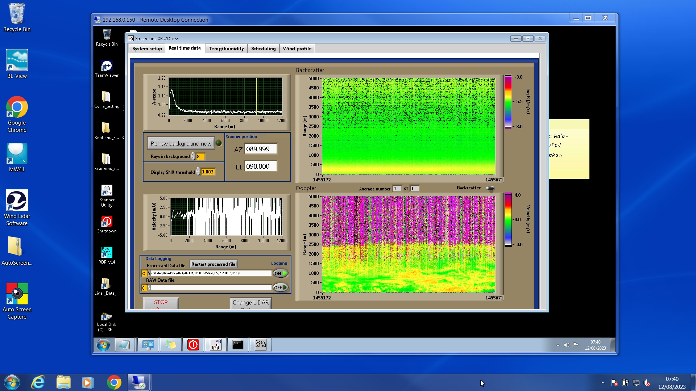This screenshot has height=391, width=696.
Task: Open the Scanner Utility shortcut
Action: tap(107, 191)
